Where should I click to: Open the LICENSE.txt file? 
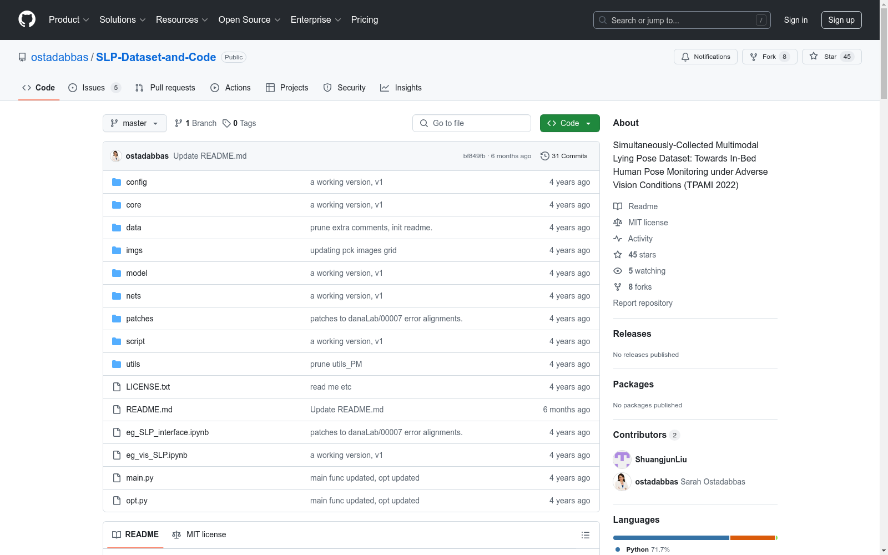point(148,387)
